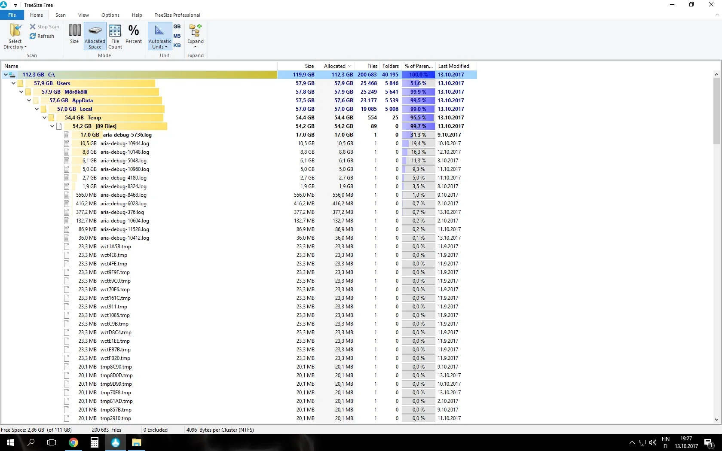Select File Count mode icon
Image resolution: width=722 pixels, height=451 pixels.
click(x=115, y=30)
